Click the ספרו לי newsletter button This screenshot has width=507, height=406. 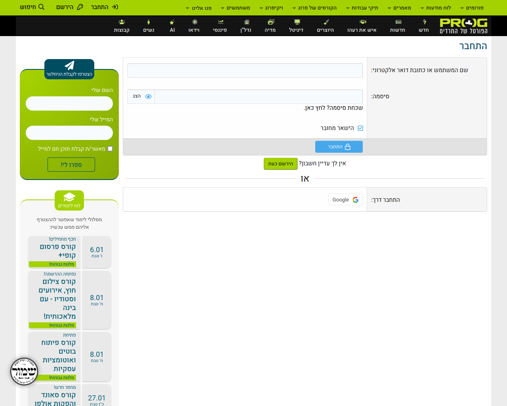71,165
